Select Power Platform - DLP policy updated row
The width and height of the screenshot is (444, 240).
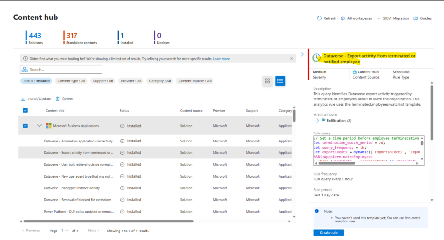(155, 212)
